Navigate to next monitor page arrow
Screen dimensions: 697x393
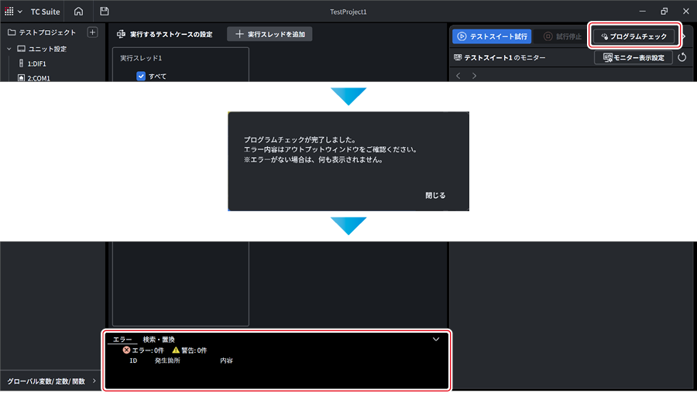474,76
